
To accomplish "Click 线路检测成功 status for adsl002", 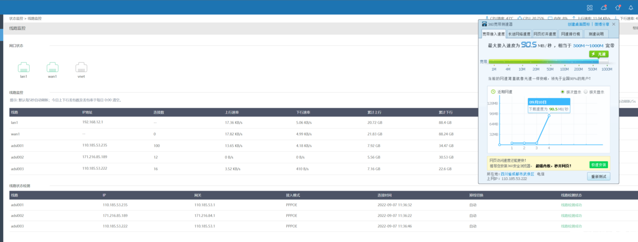I will 571,215.
